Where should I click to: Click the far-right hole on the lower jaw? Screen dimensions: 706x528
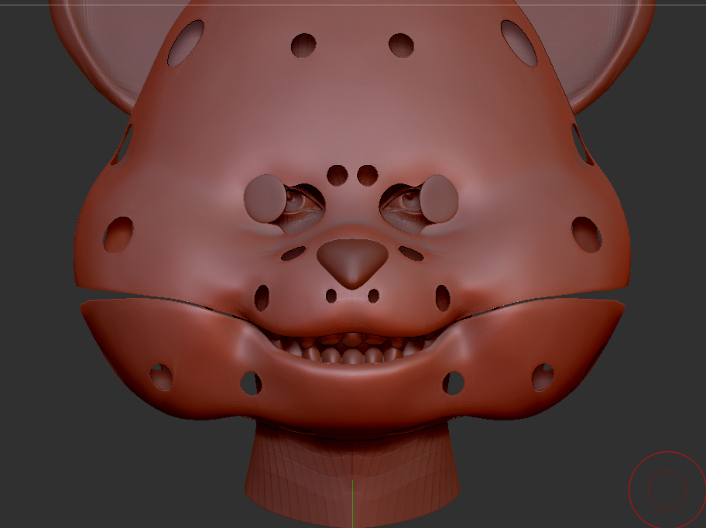(543, 376)
